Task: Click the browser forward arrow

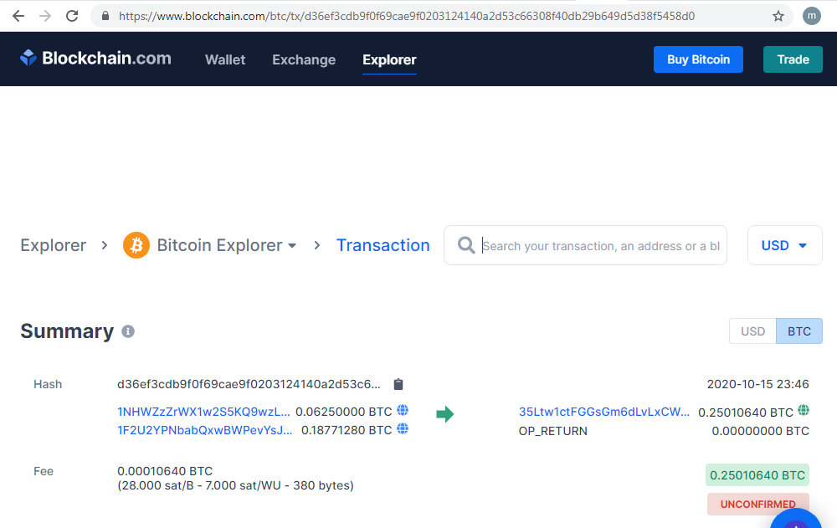Action: click(x=45, y=16)
